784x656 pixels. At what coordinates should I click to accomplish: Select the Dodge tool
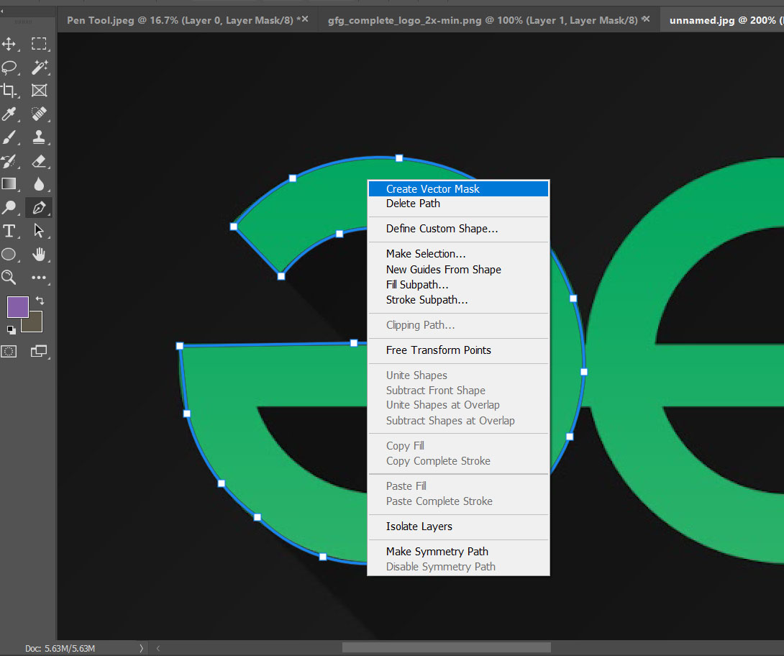[x=9, y=207]
